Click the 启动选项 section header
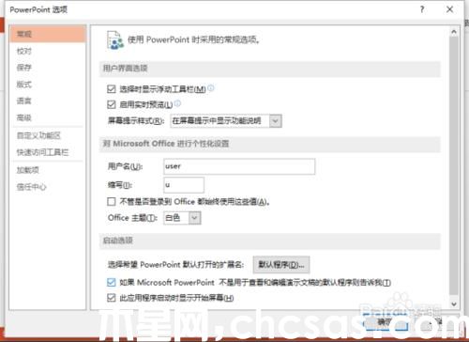469x342 pixels. coord(270,241)
